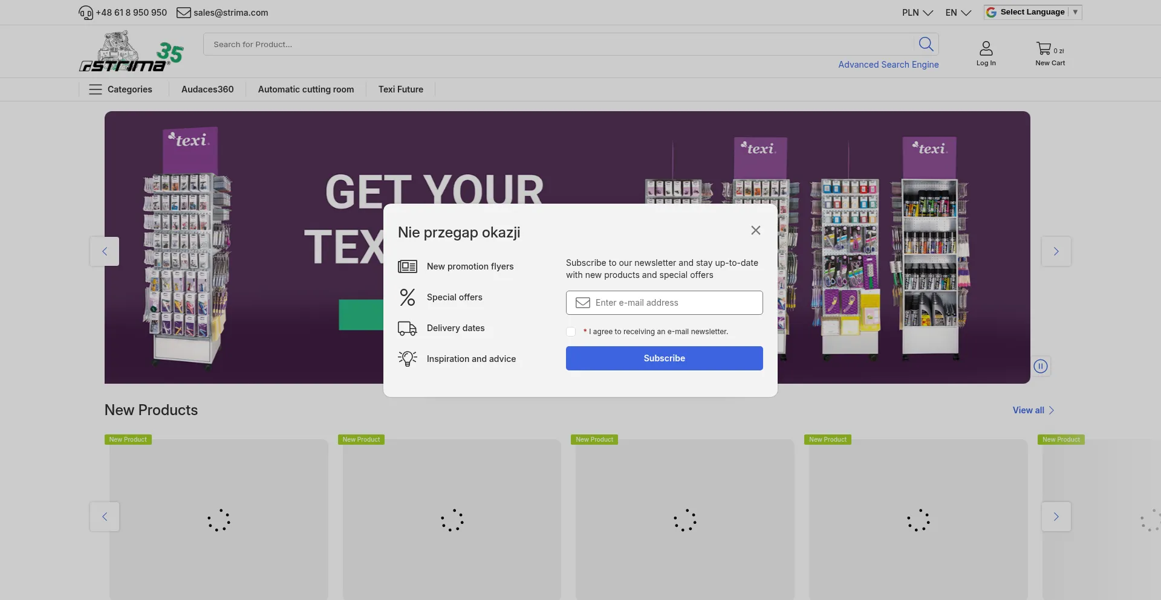Open the Categories menu
The width and height of the screenshot is (1161, 600).
[121, 89]
